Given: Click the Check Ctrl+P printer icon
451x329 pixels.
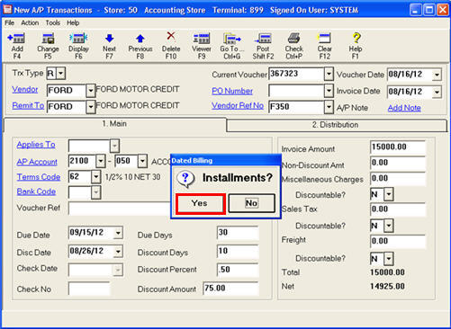Looking at the screenshot, I should 293,39.
